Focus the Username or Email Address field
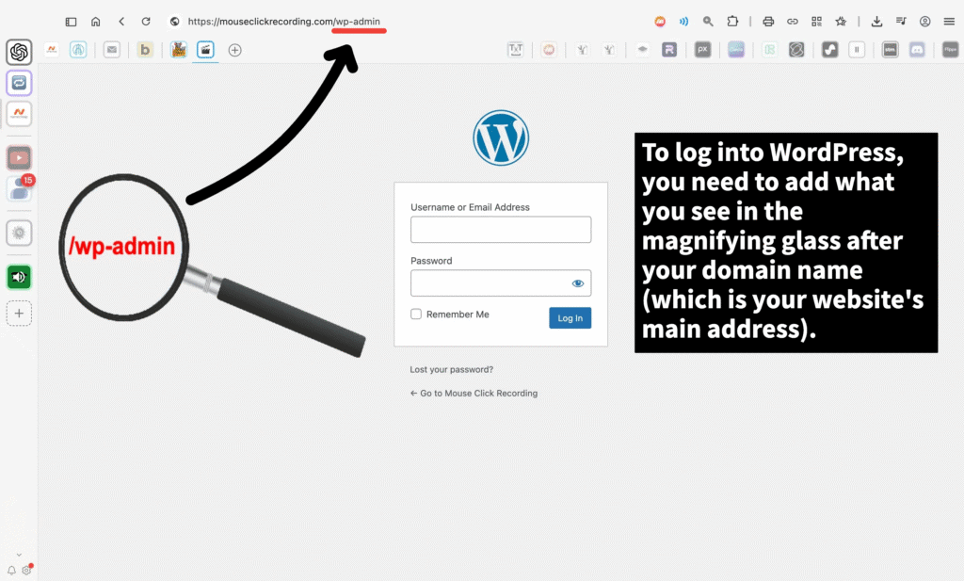964x581 pixels. [501, 230]
